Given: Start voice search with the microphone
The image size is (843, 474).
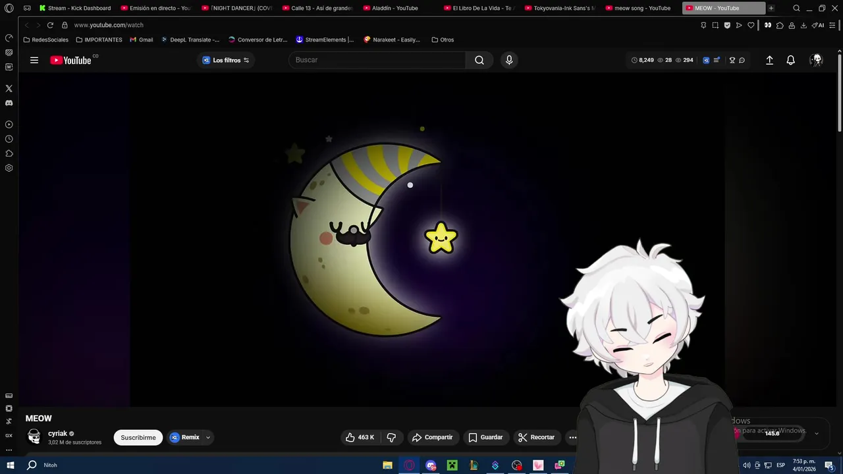Looking at the screenshot, I should pos(509,60).
